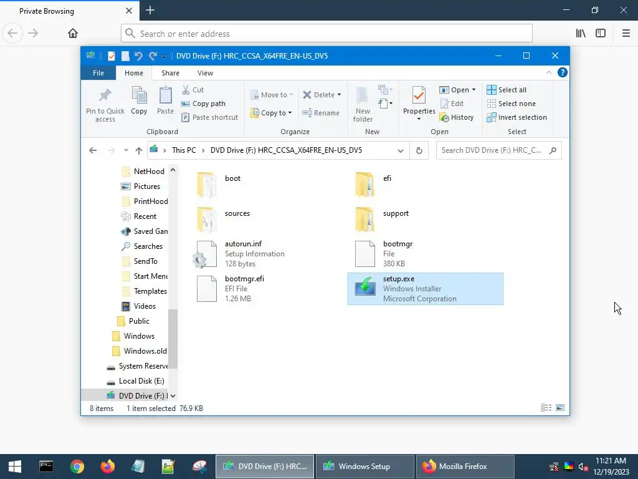
Task: Expand the Copy to dropdown
Action: tap(290, 113)
